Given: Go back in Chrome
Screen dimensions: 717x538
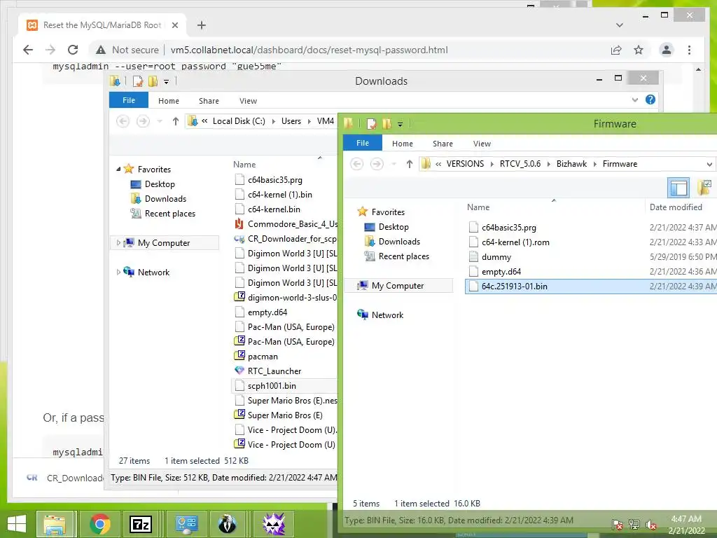Looking at the screenshot, I should coord(28,50).
